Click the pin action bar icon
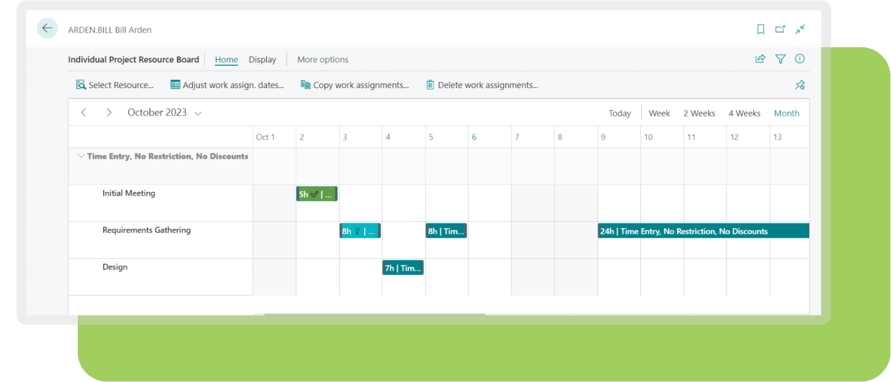The image size is (891, 382). [x=800, y=85]
